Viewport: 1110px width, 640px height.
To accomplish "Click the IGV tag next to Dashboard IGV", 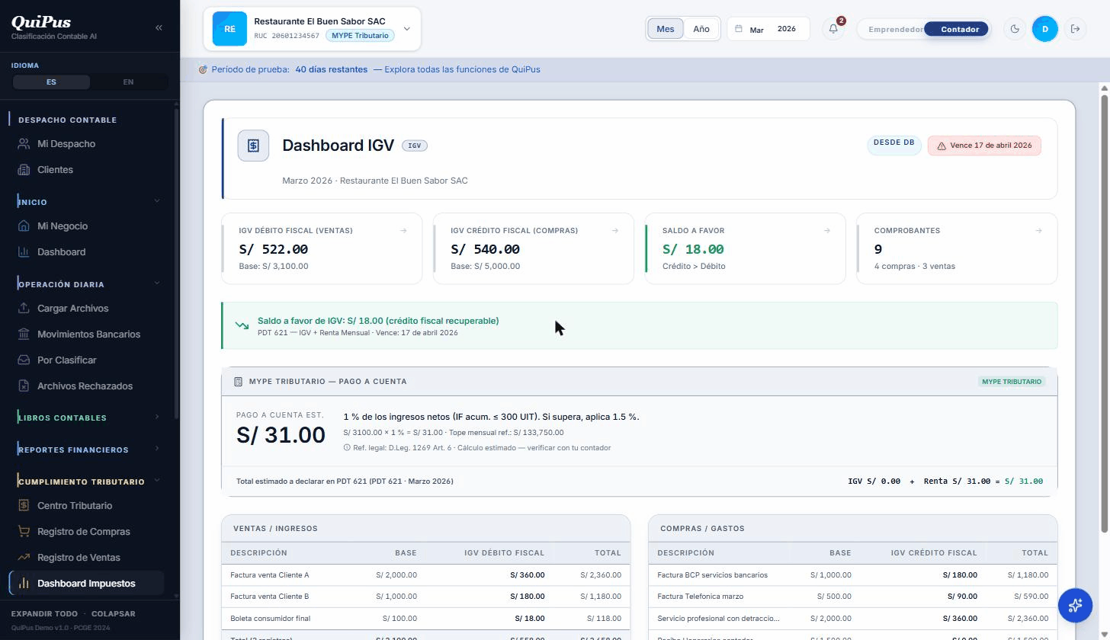I will click(x=415, y=146).
